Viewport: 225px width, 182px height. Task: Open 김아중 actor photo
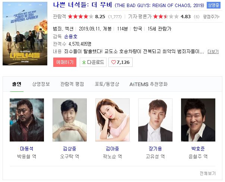pos(112,120)
